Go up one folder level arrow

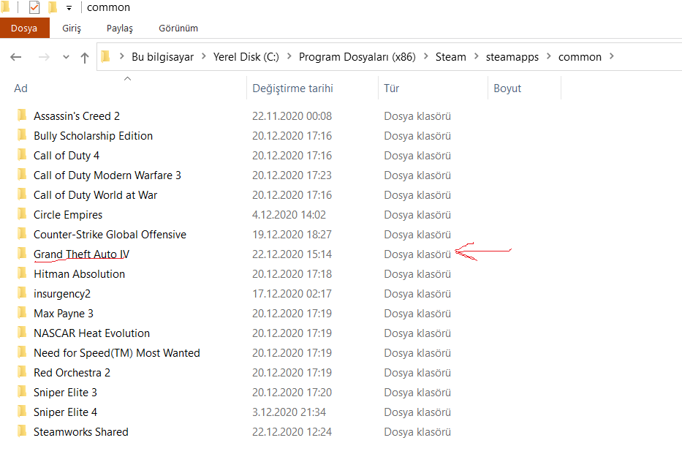coord(85,58)
